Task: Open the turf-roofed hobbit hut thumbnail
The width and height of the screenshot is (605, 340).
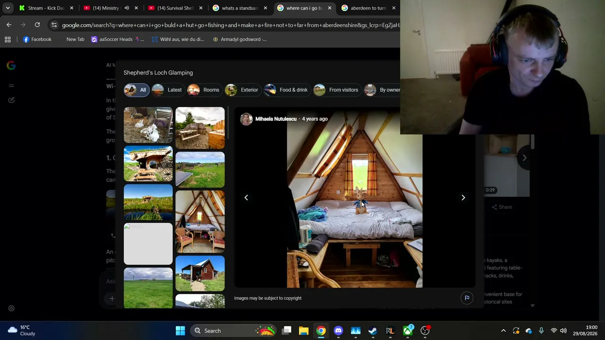Action: tap(148, 163)
